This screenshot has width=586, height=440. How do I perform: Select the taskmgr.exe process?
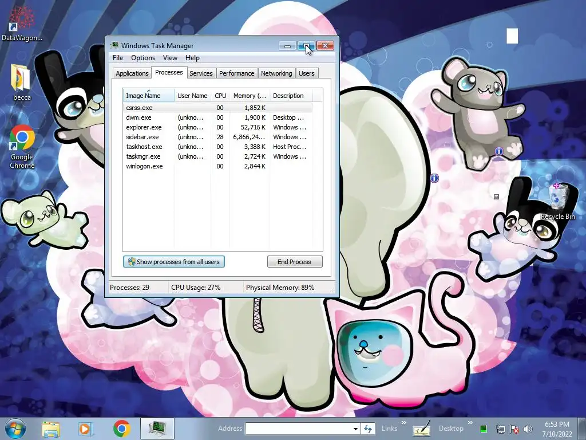click(x=217, y=156)
